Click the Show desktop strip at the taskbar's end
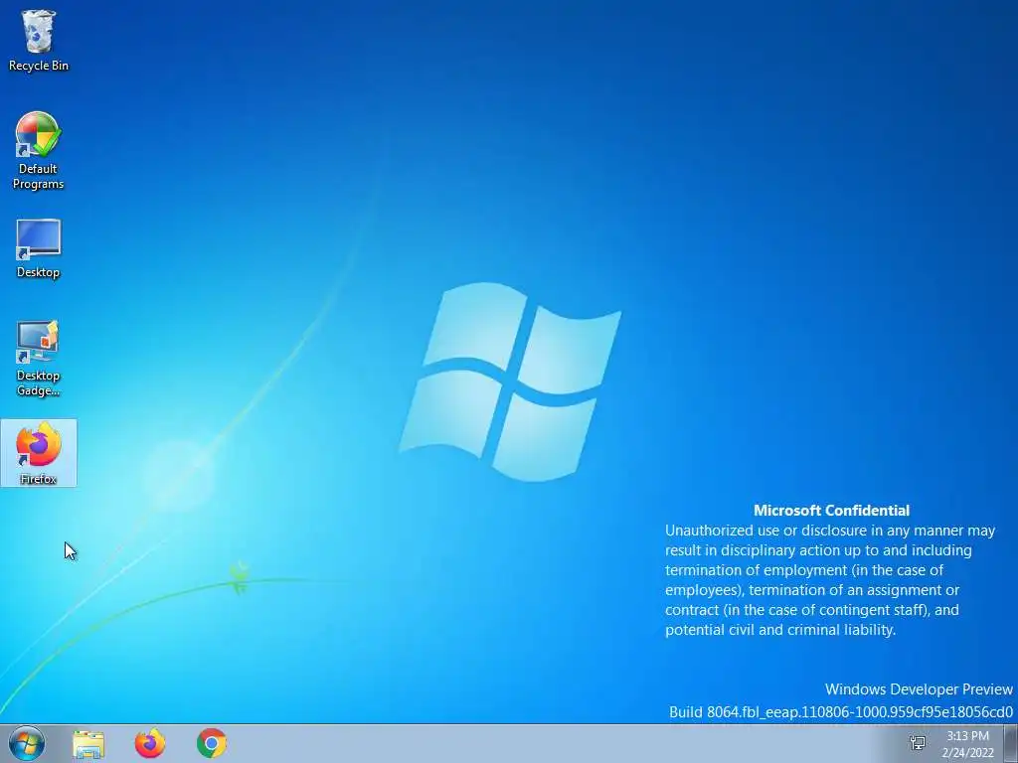 pyautogui.click(x=1011, y=743)
